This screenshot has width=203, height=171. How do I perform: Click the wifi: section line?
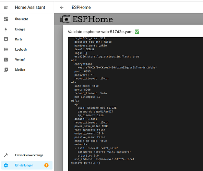click(75, 101)
